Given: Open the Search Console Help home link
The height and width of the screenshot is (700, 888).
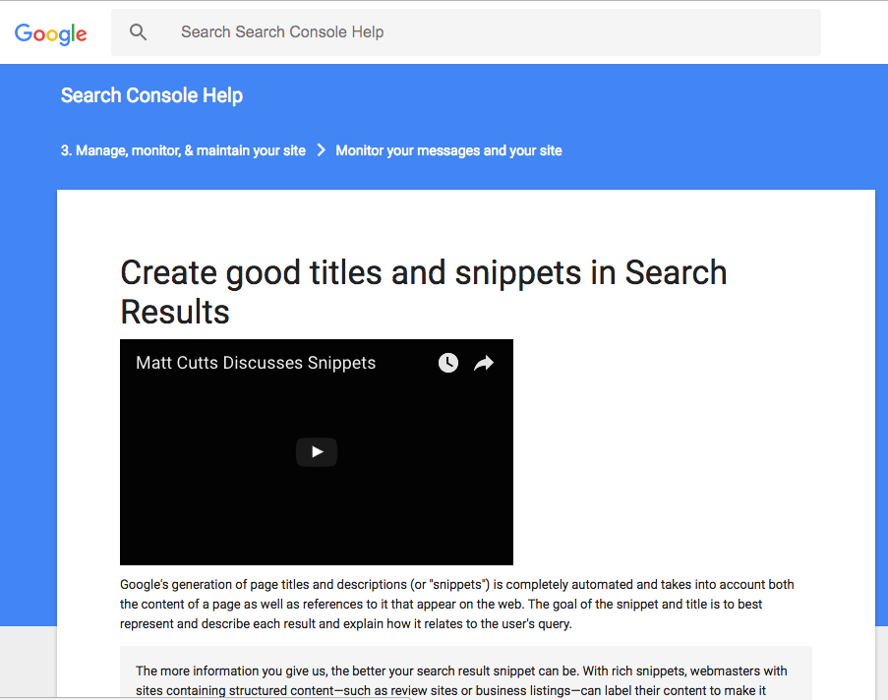Looking at the screenshot, I should 151,95.
